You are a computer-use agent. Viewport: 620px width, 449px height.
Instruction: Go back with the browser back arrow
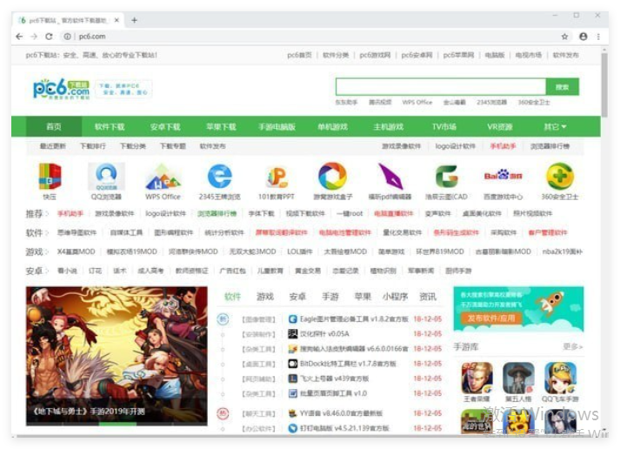pyautogui.click(x=19, y=37)
